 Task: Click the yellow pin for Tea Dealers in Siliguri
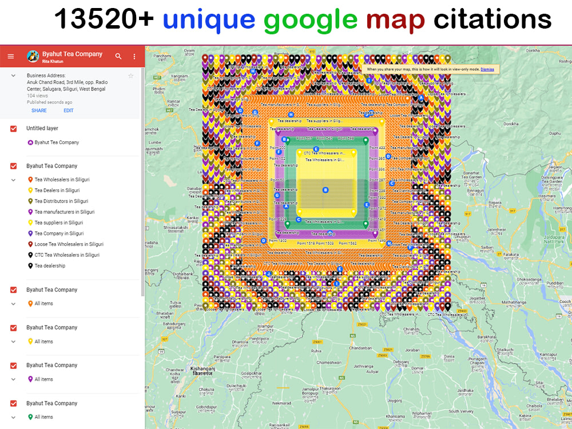tap(31, 190)
